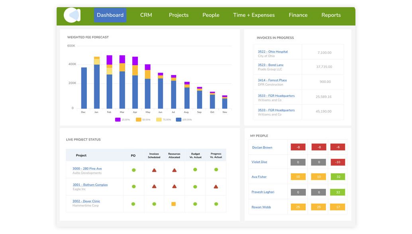
Task: Click the red Invoices Scheduled warning for Botham Complex
Action: (x=154, y=186)
